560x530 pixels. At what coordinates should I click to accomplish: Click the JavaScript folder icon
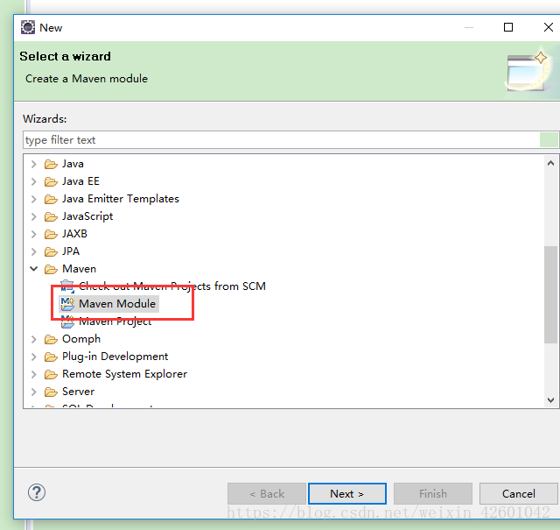click(51, 216)
